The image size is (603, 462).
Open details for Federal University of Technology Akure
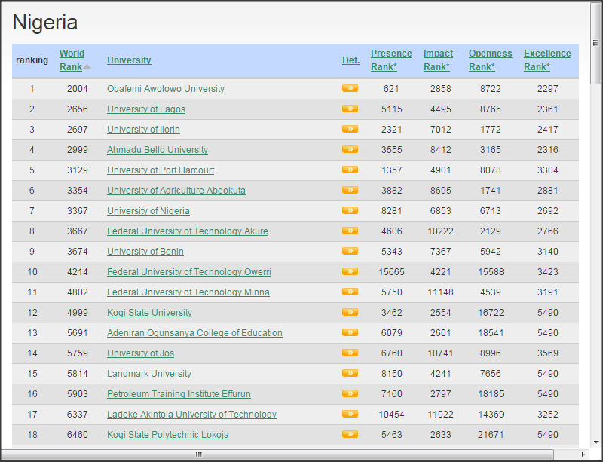point(349,231)
